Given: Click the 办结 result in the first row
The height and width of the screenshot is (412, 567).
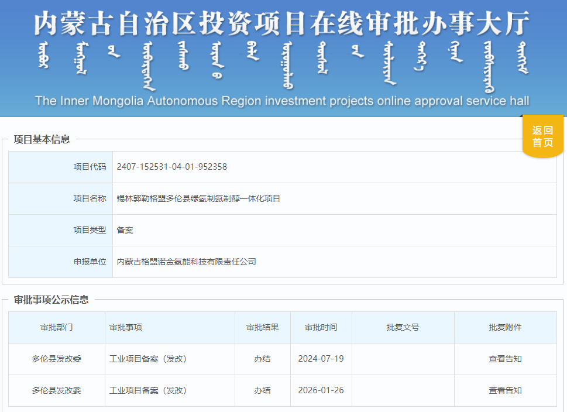Looking at the screenshot, I should (263, 359).
